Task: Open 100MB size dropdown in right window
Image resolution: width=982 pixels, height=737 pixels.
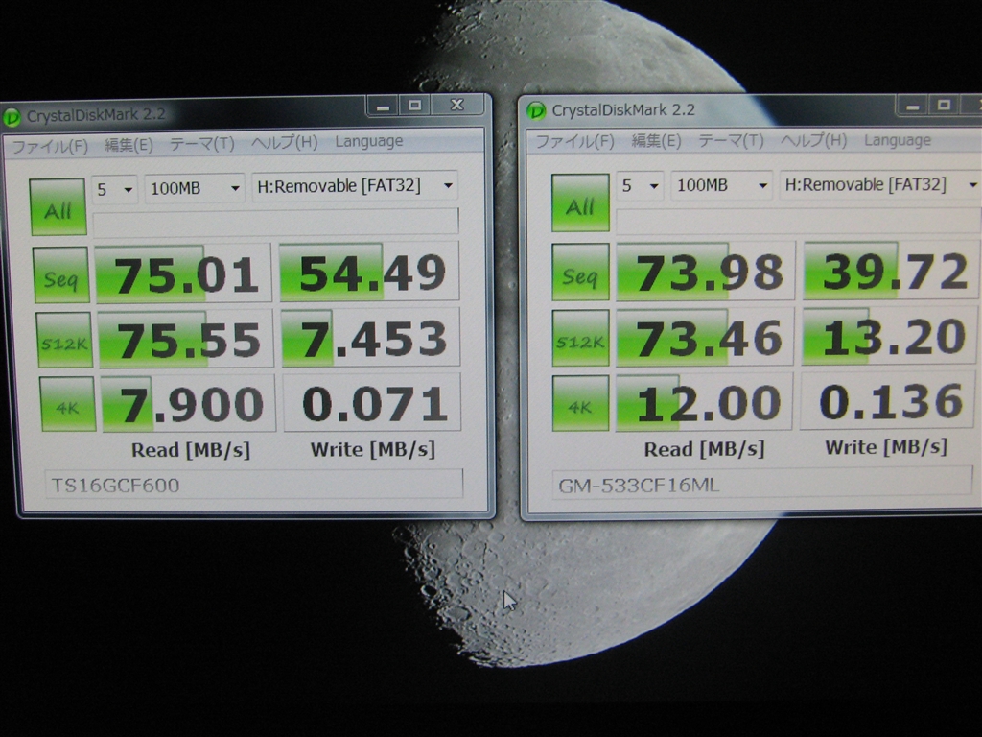Action: 721,185
